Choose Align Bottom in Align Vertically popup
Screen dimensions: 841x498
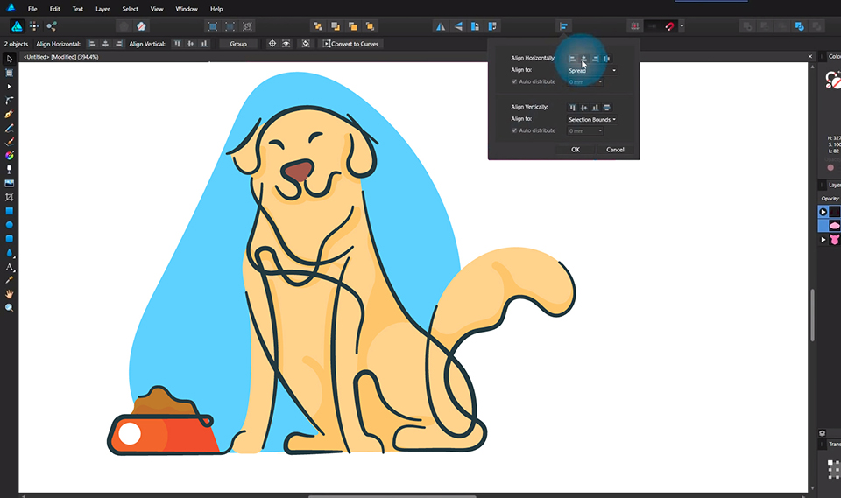pos(595,107)
